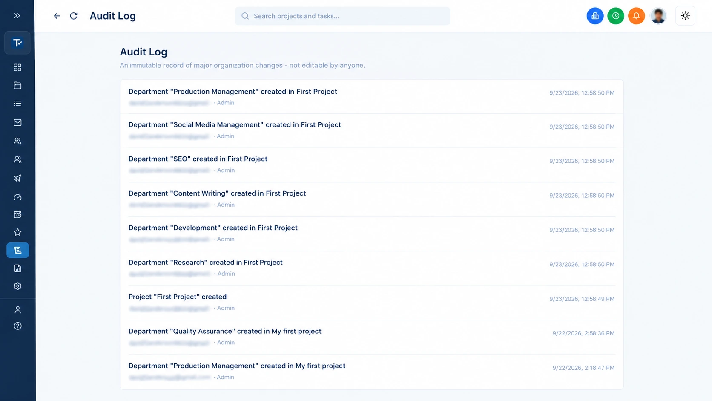The height and width of the screenshot is (401, 712).
Task: Open the paper plane icon in sidebar
Action: coord(17,178)
